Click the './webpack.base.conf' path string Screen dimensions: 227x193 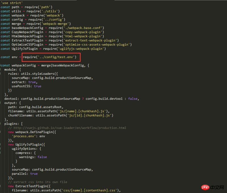83,28
